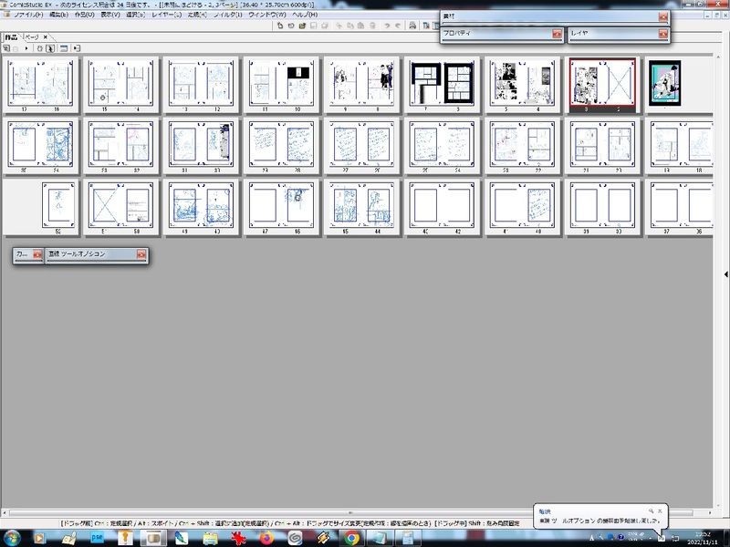The height and width of the screenshot is (547, 730).
Task: Click the first icon of story sub-toolbar
Action: point(6,48)
